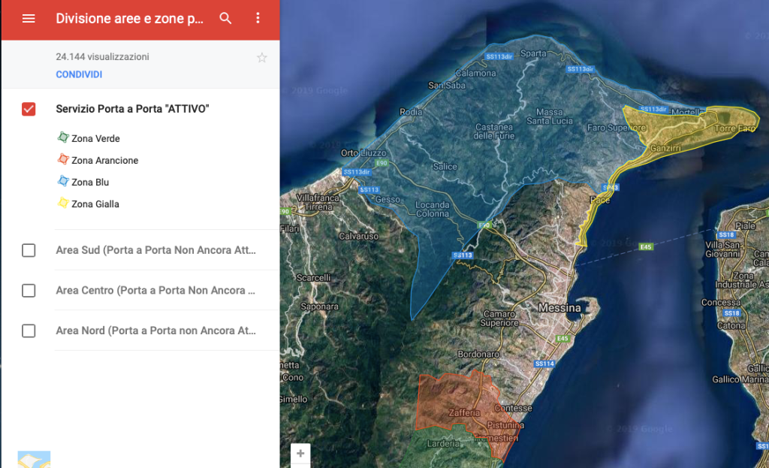Viewport: 769px width, 468px height.
Task: Click the yellow Zona Gialla polygon icon
Action: coord(63,203)
